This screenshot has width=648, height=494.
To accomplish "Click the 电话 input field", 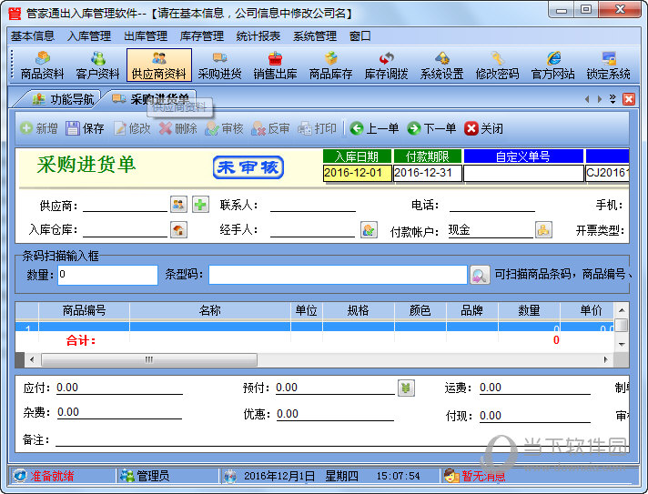I will (492, 205).
